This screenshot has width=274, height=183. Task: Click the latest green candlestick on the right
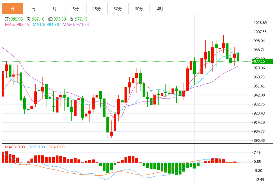tap(238, 57)
